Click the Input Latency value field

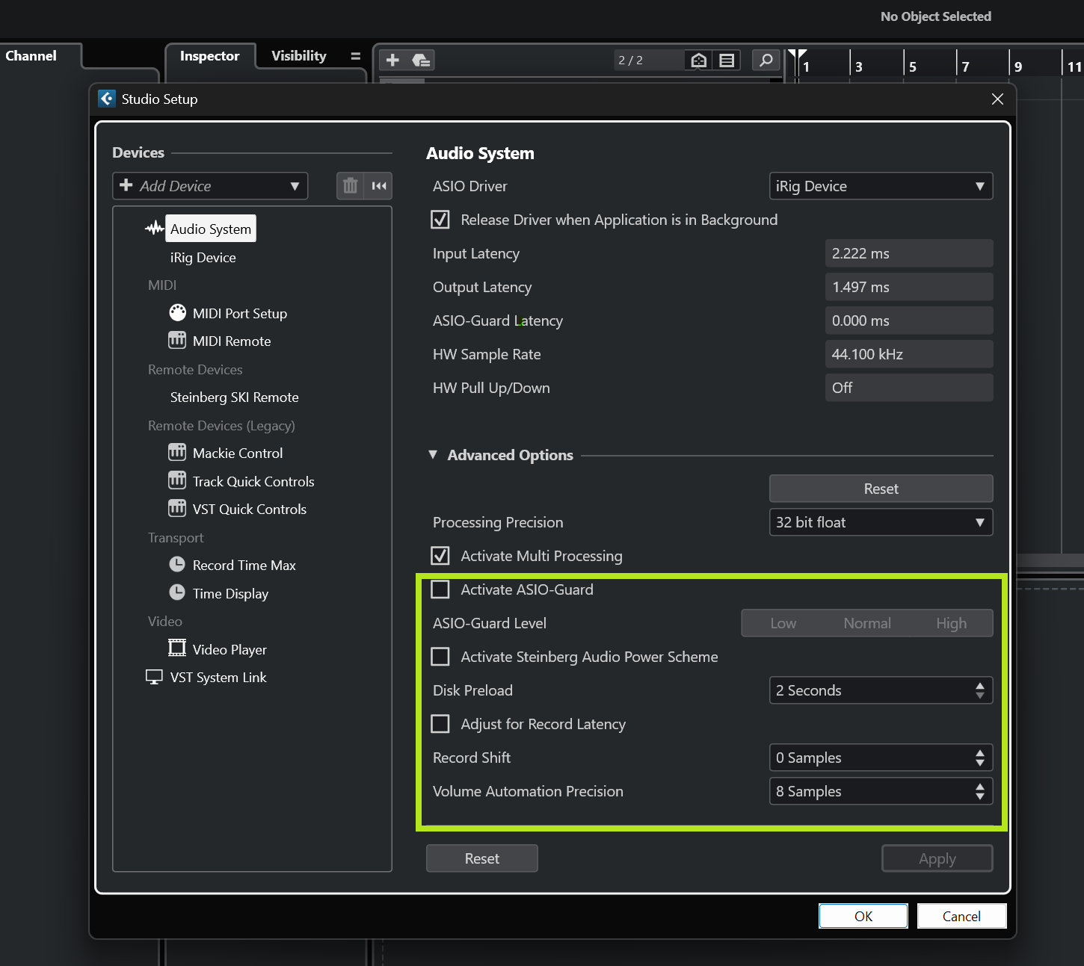[909, 253]
